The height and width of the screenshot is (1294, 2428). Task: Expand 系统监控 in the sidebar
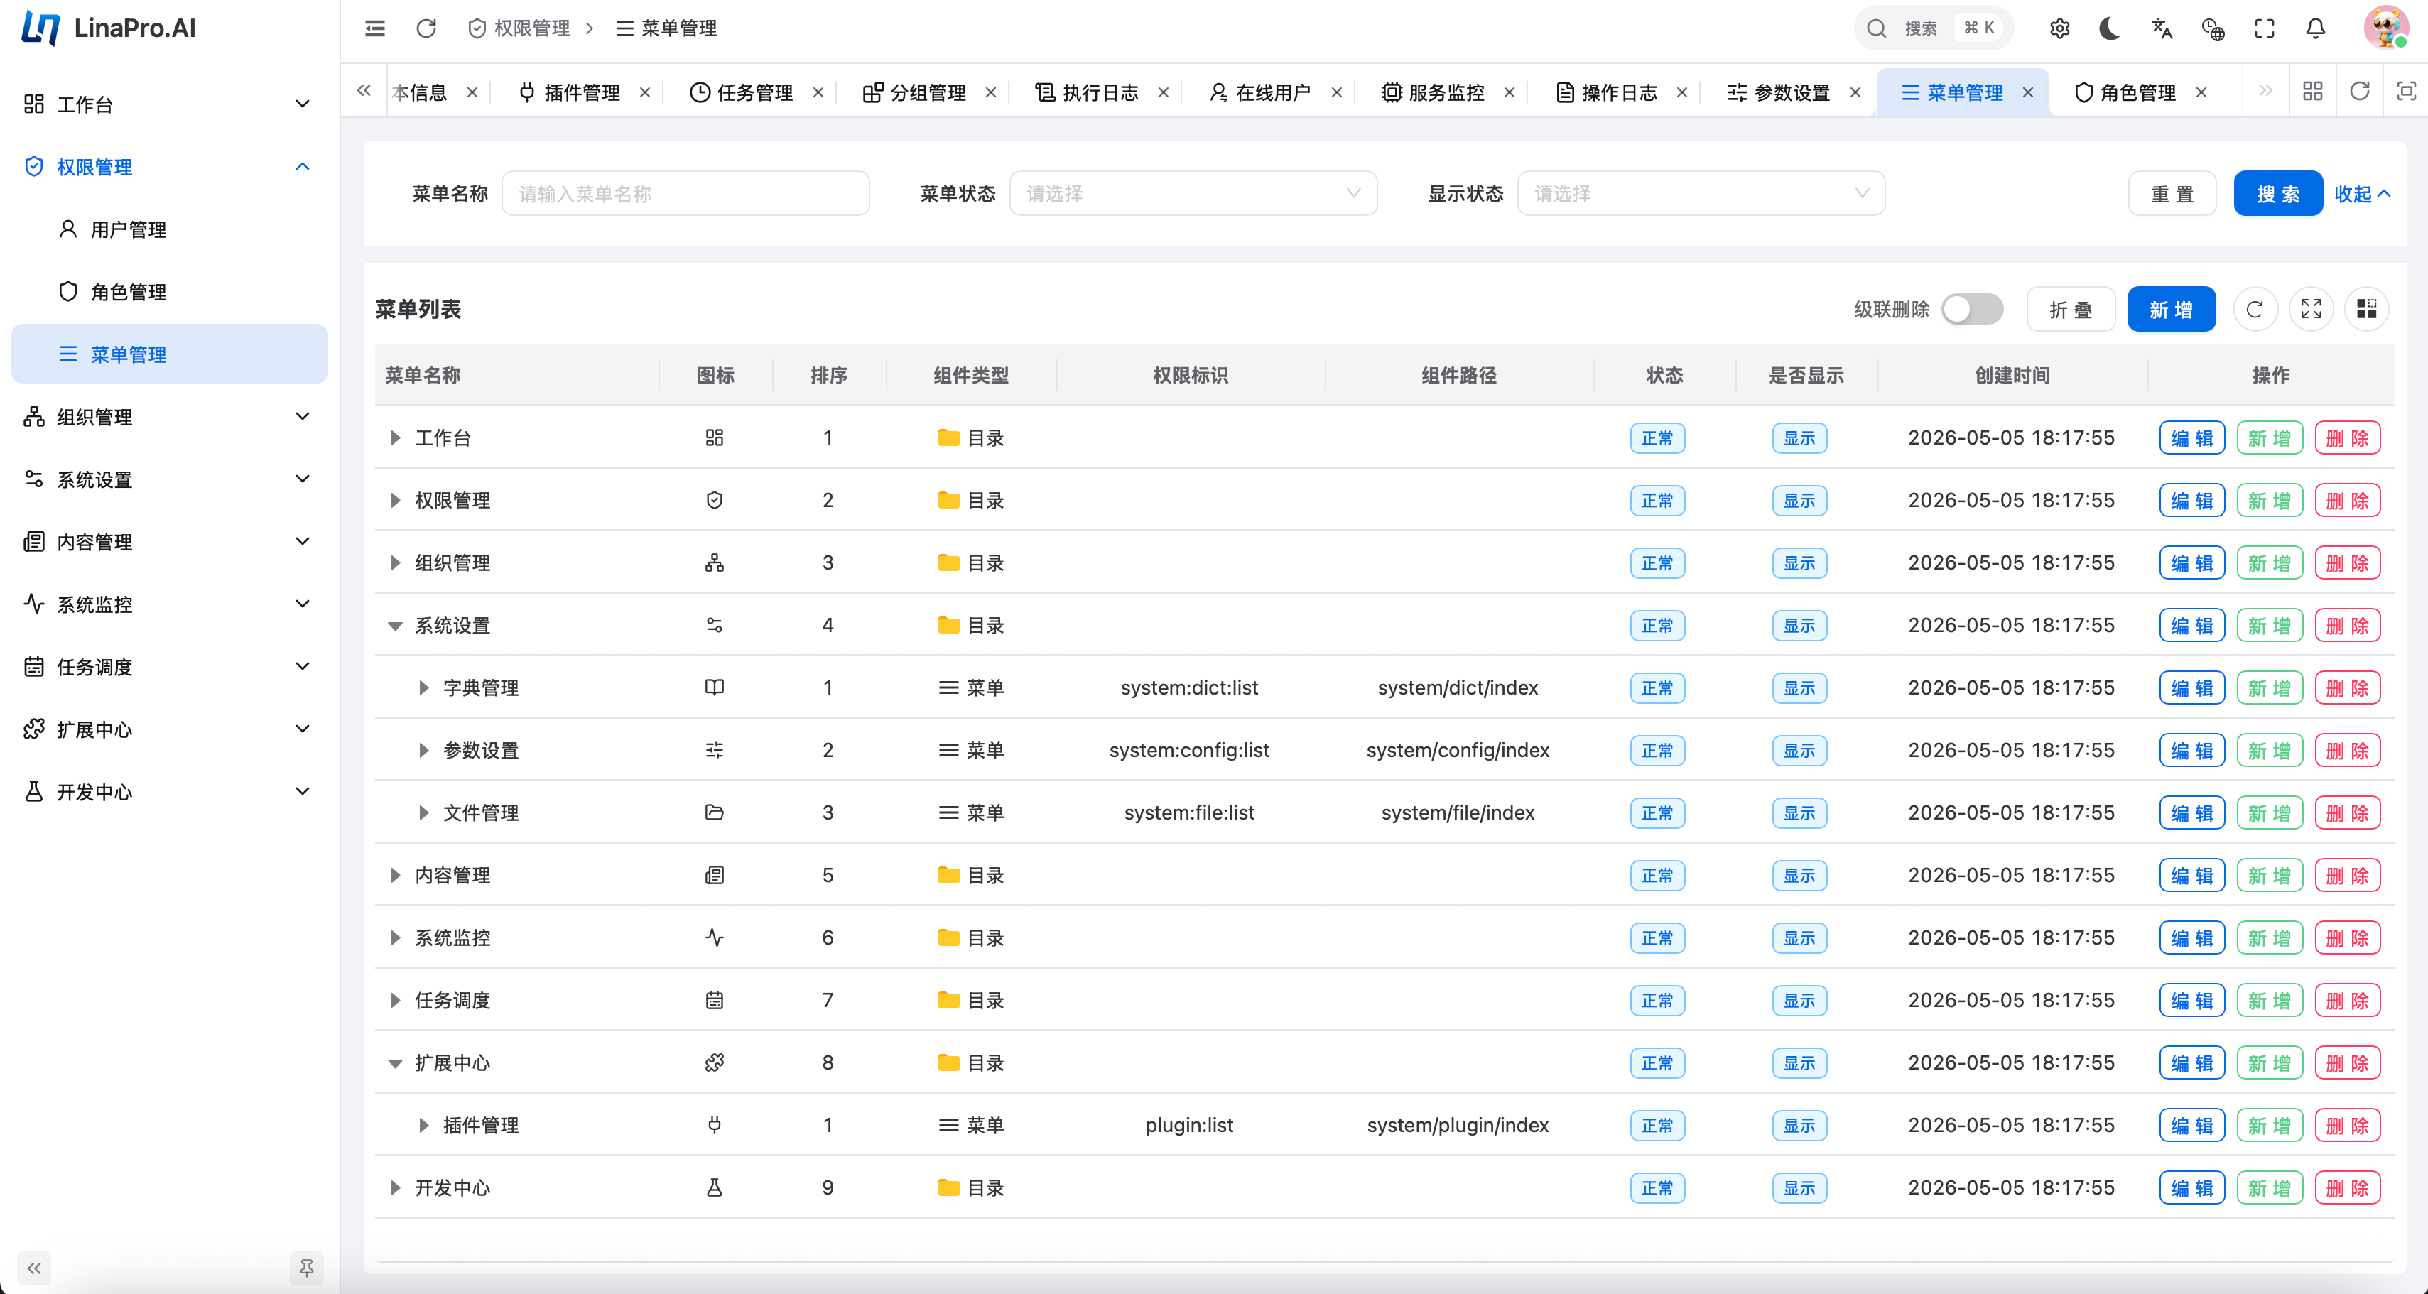pyautogui.click(x=170, y=604)
